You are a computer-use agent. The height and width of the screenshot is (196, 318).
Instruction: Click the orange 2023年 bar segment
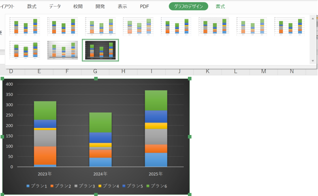45,155
